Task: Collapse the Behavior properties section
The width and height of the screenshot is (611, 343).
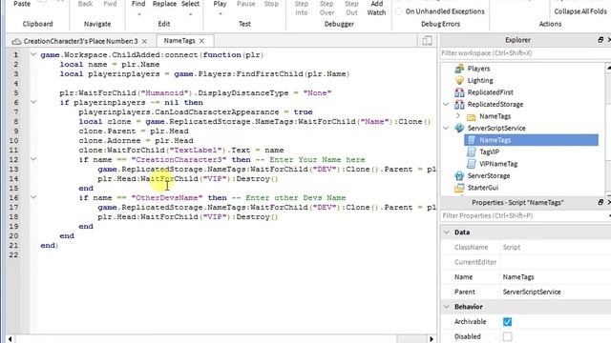Action: click(446, 307)
